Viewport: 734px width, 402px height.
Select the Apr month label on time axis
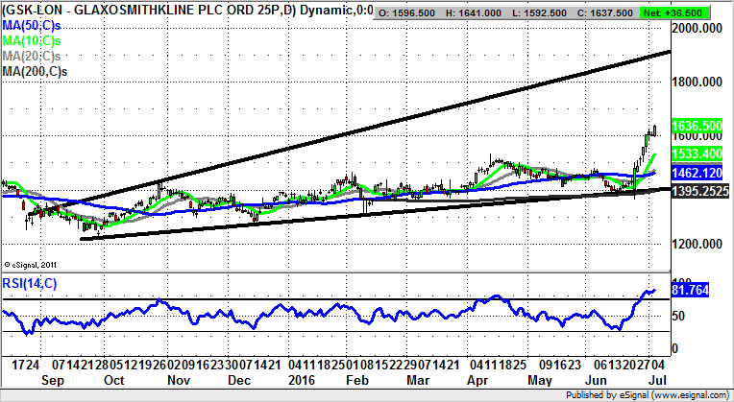point(480,381)
